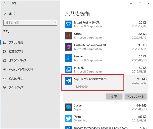Click the Home house icon
153x129 pixels.
tap(5, 14)
